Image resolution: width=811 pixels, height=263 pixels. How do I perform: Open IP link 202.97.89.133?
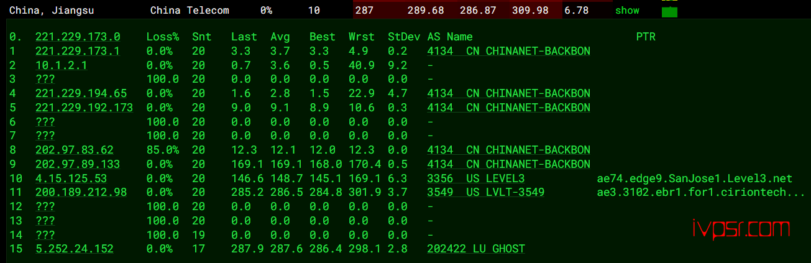[x=78, y=164]
